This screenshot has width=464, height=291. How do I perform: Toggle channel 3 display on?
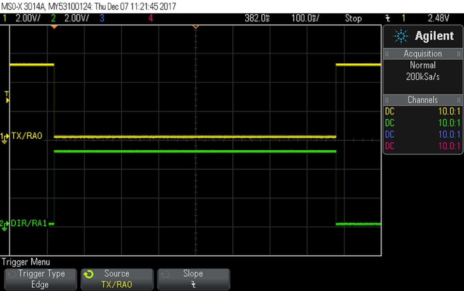pyautogui.click(x=102, y=18)
